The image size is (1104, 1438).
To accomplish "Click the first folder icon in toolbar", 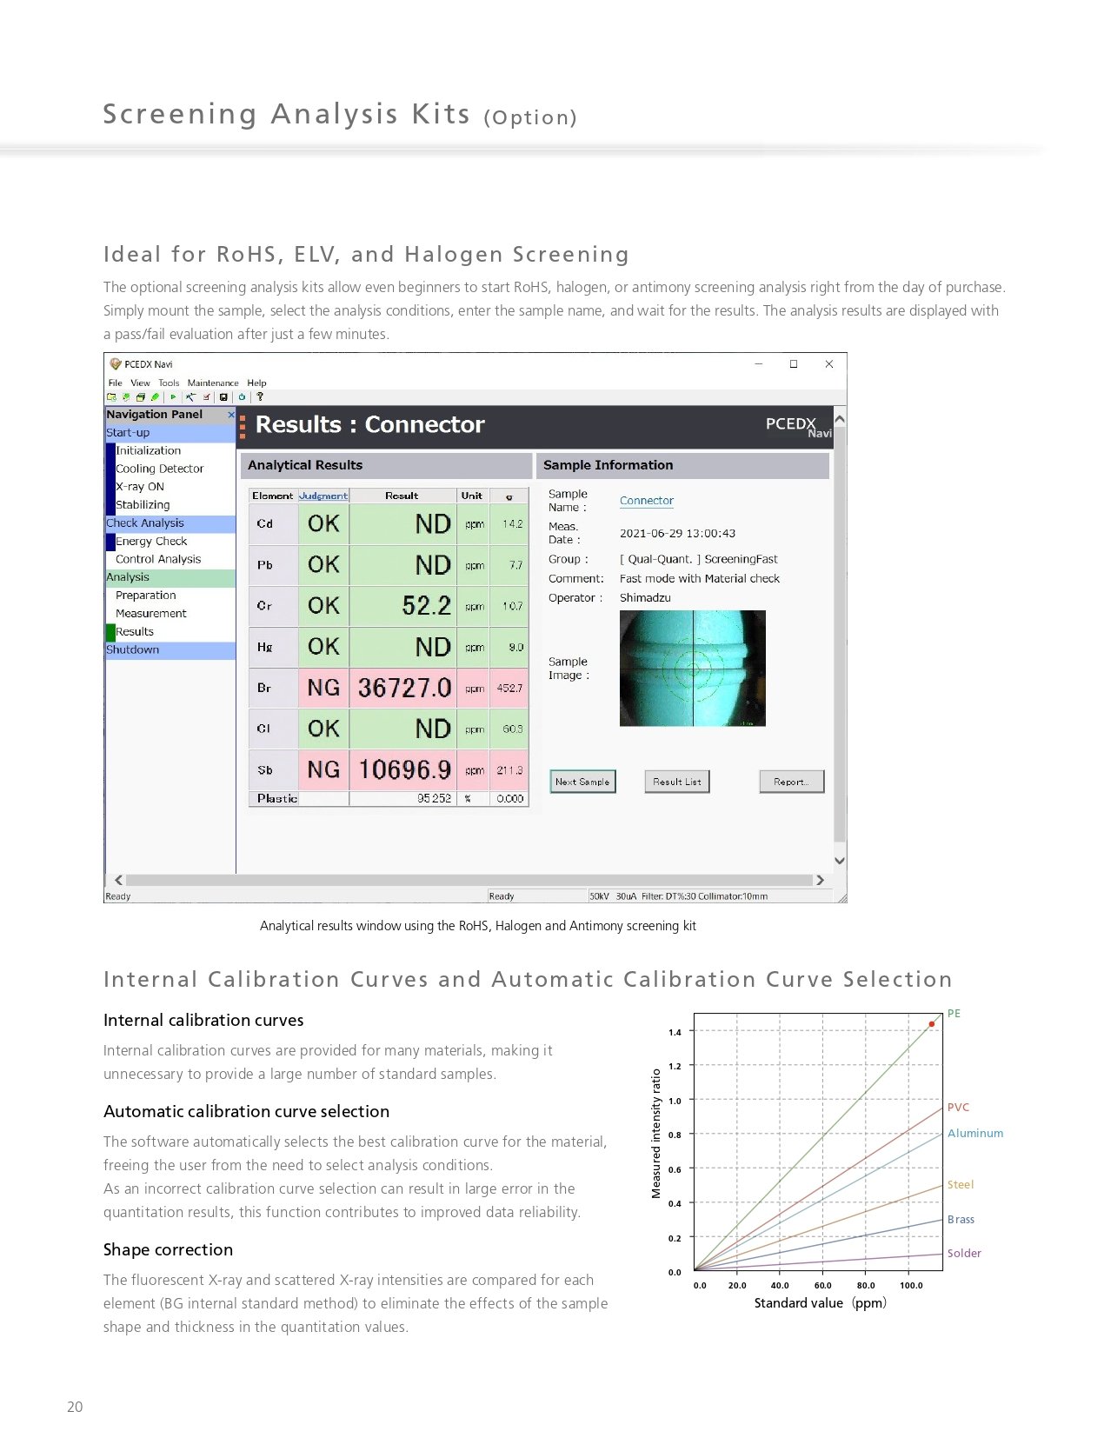I will 111,397.
